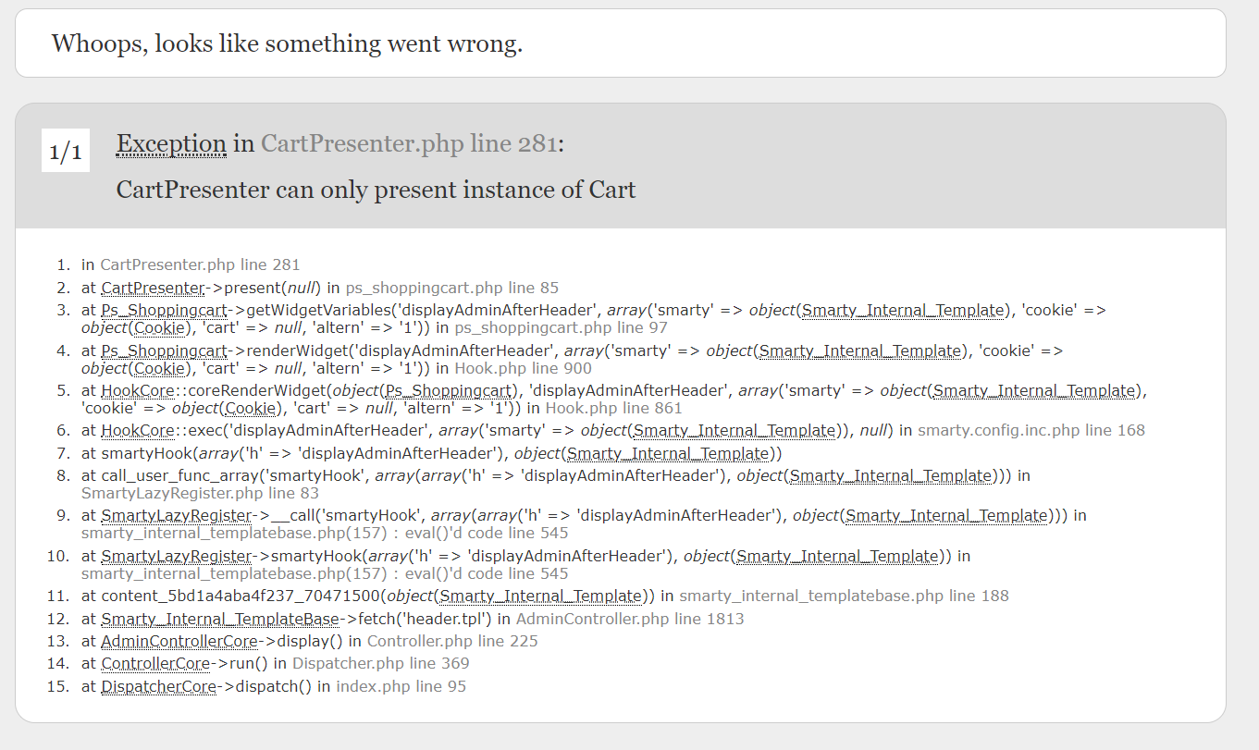Viewport: 1259px width, 750px height.
Task: Click HookCore in exec trace line
Action: (x=139, y=430)
